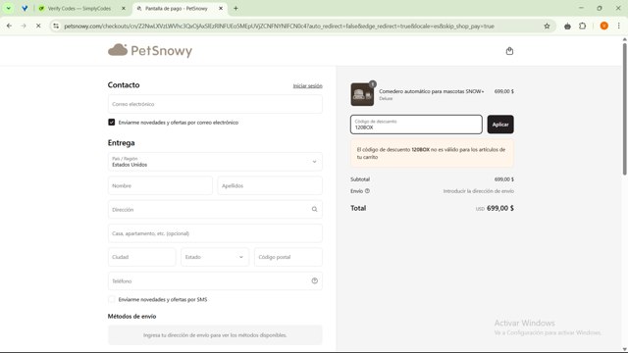Screen dimensions: 628x353
Task: Click the Apellidos input field
Action: pos(270,185)
